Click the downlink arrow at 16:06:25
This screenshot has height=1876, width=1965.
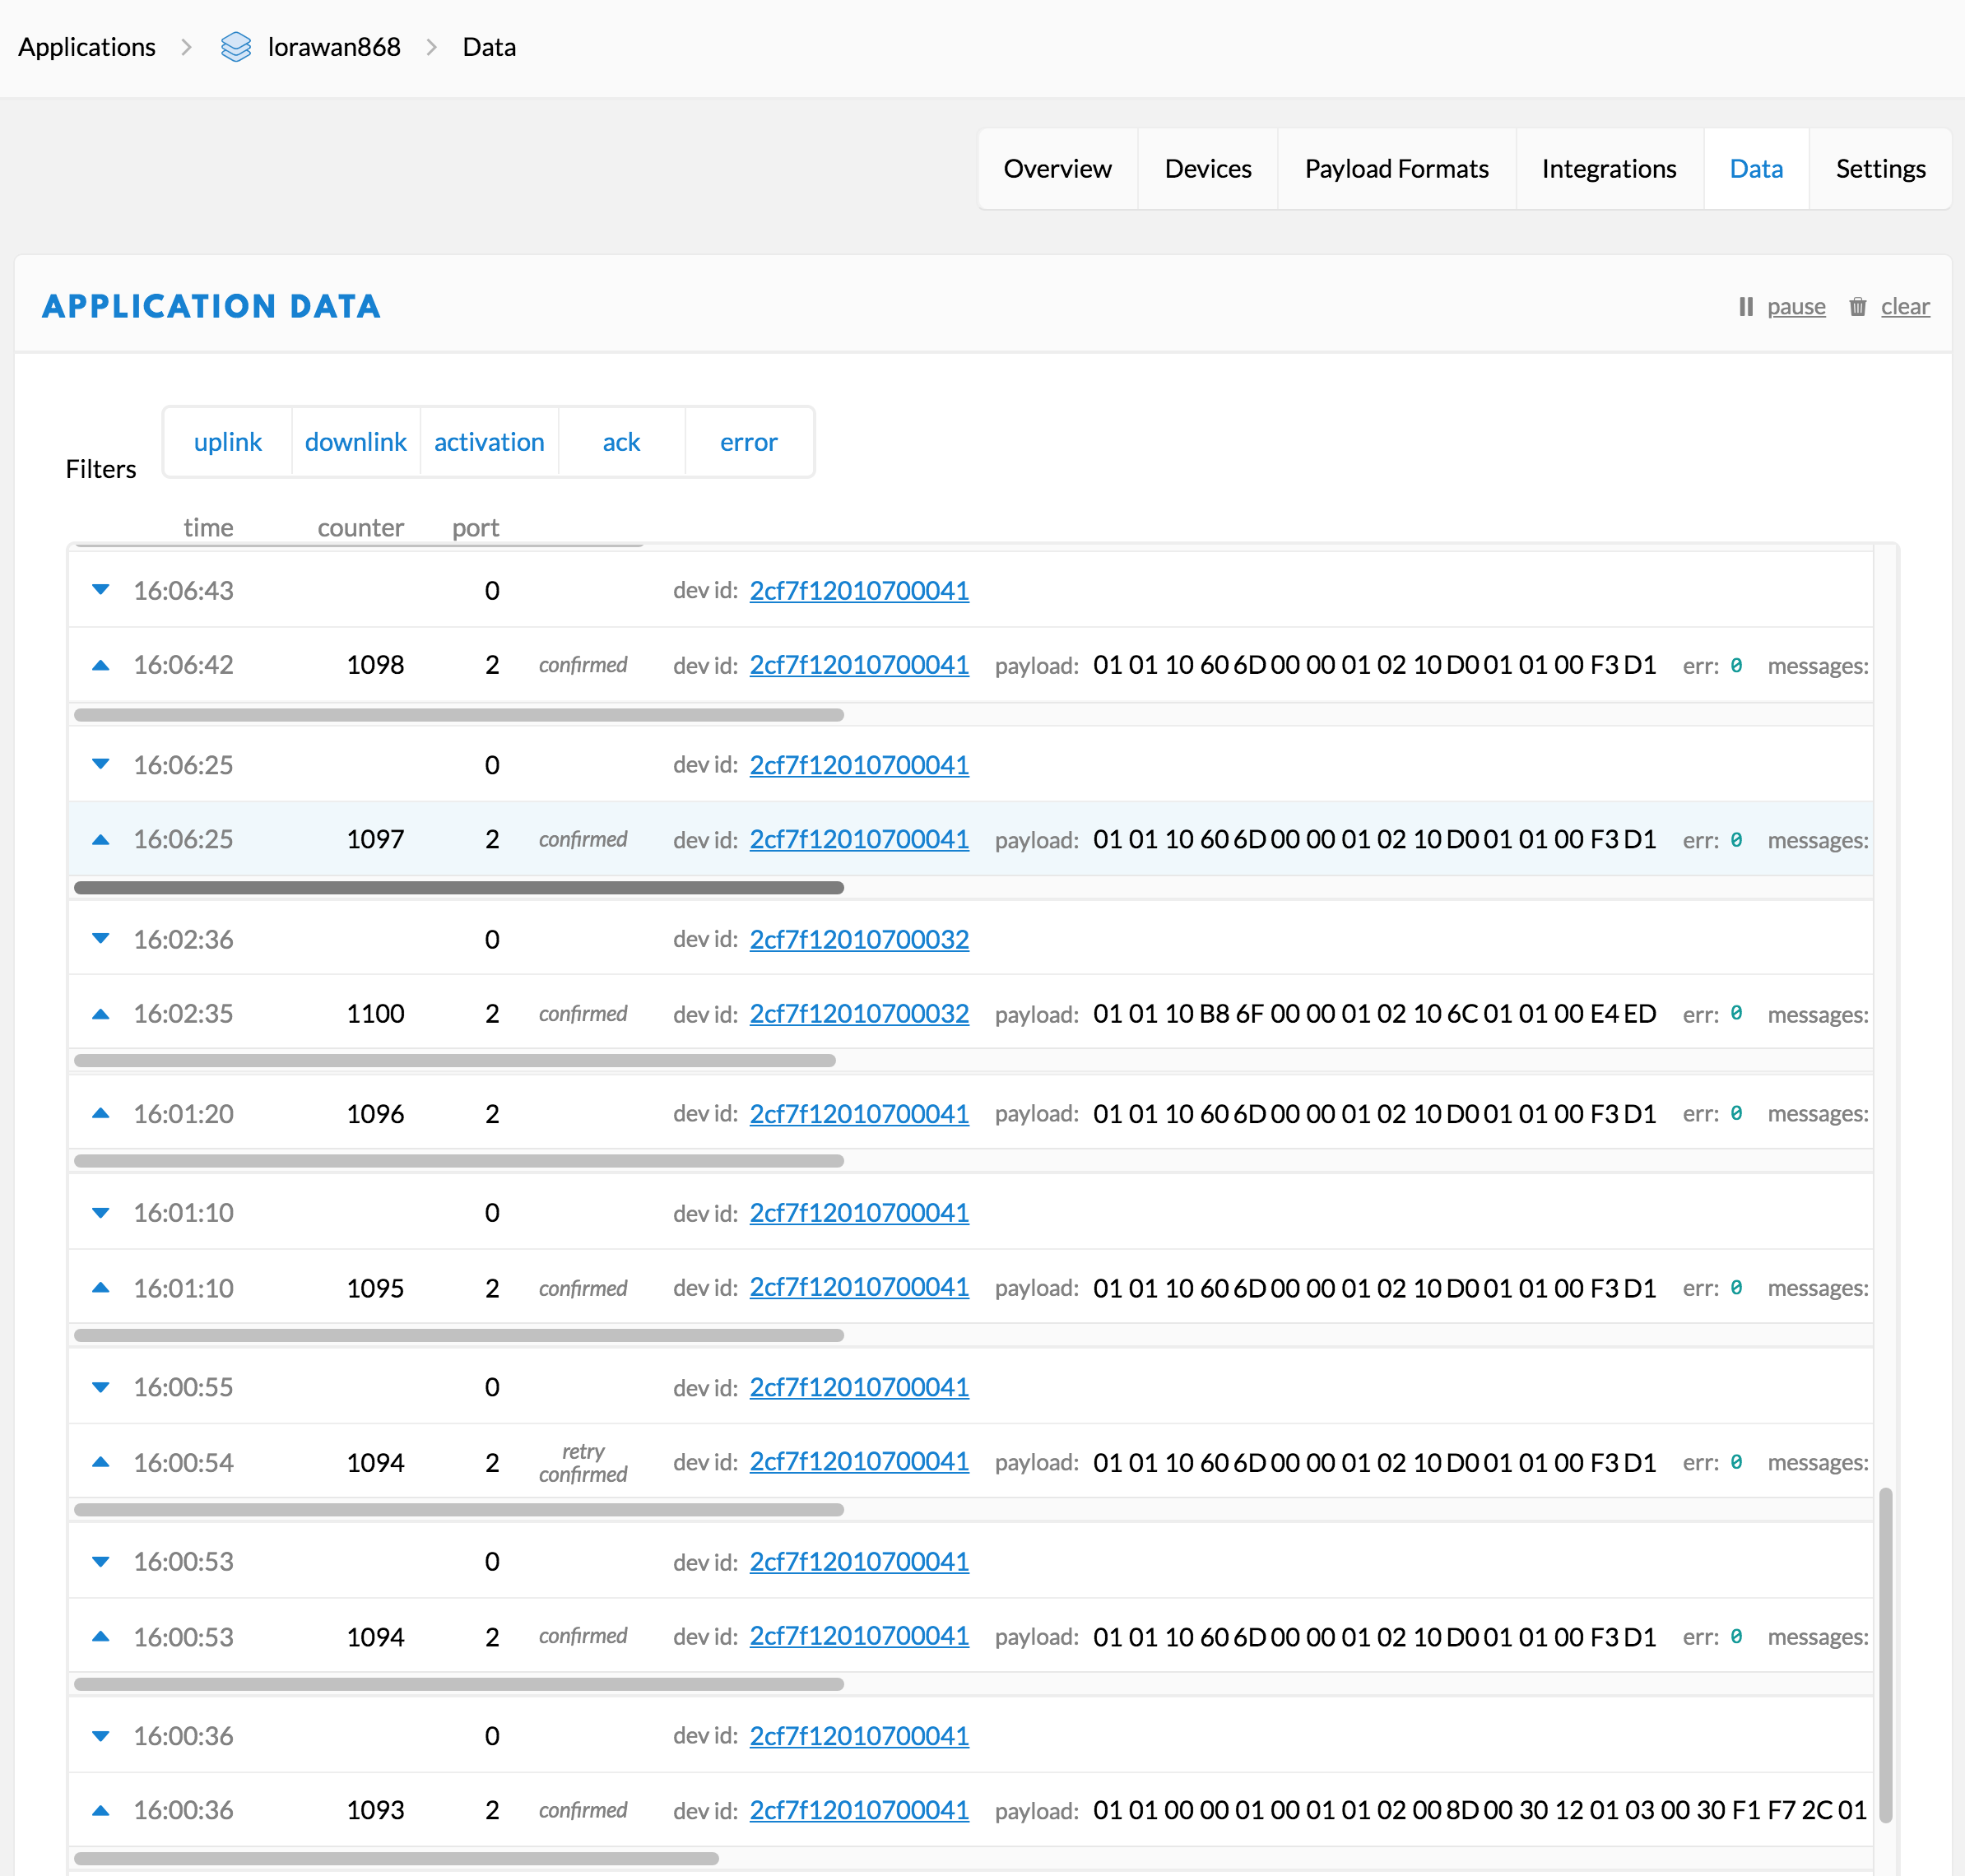point(100,764)
